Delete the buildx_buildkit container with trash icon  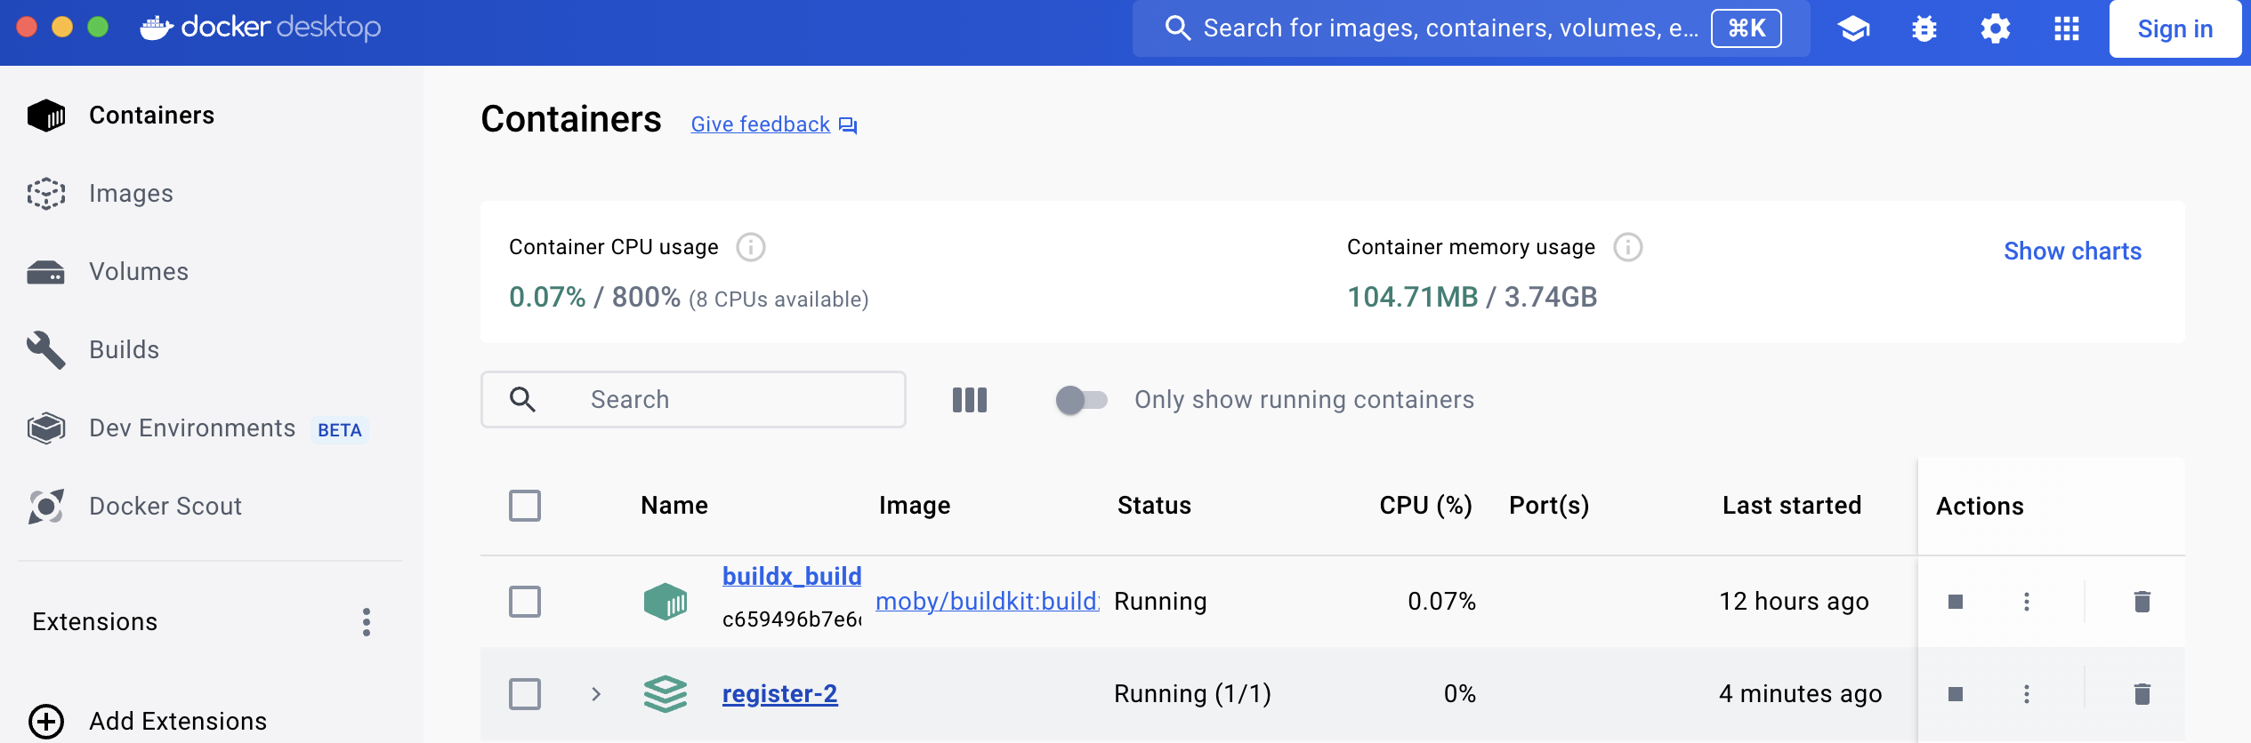(2142, 602)
